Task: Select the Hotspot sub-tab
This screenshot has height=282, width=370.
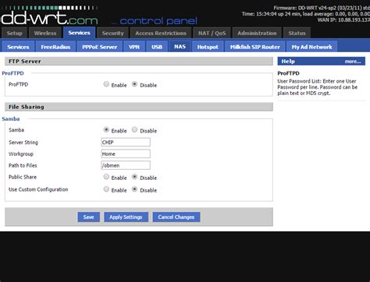Action: click(208, 47)
